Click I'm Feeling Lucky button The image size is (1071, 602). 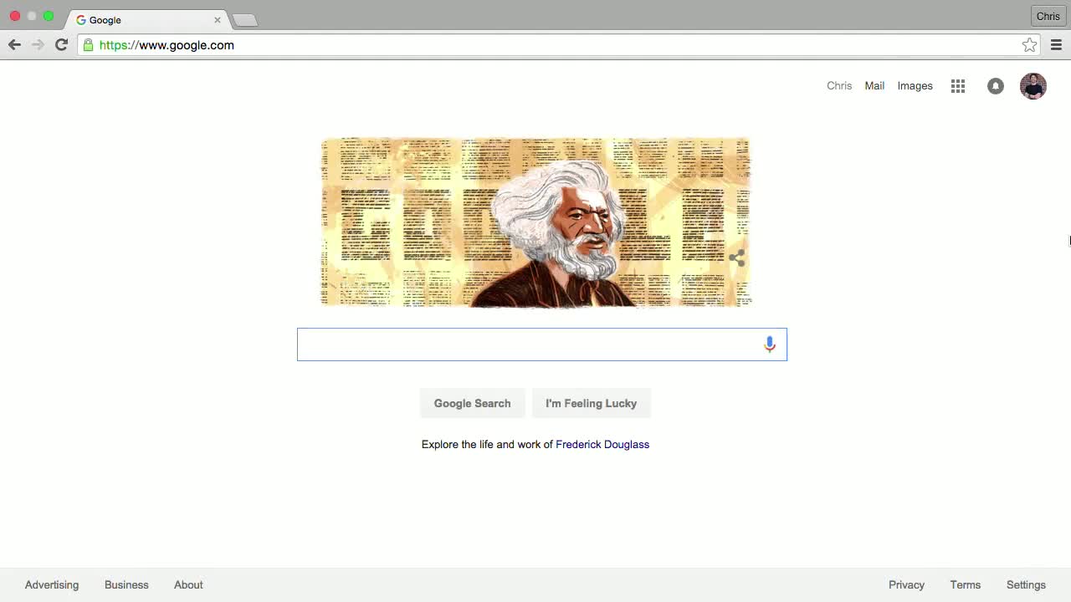pyautogui.click(x=591, y=403)
